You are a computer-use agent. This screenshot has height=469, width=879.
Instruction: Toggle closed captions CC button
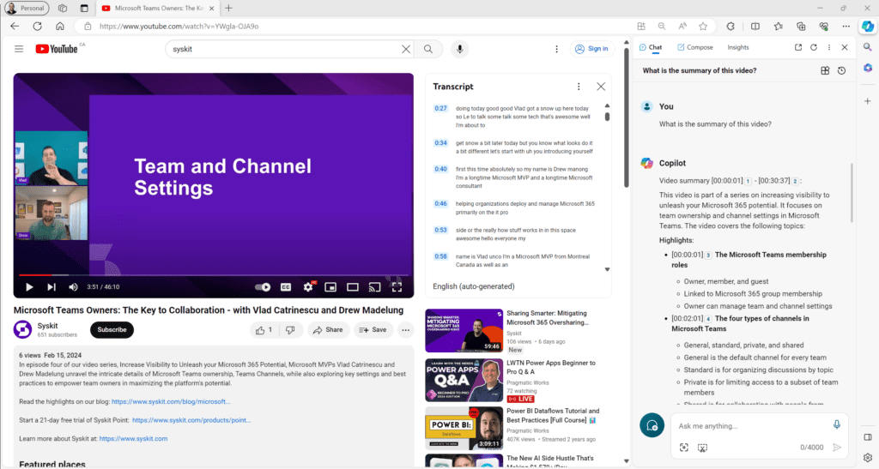[286, 287]
